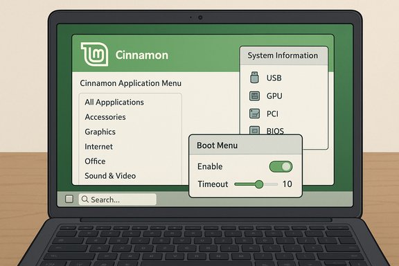This screenshot has width=399, height=266.
Task: Click the GPU label in System Information
Action: (274, 96)
